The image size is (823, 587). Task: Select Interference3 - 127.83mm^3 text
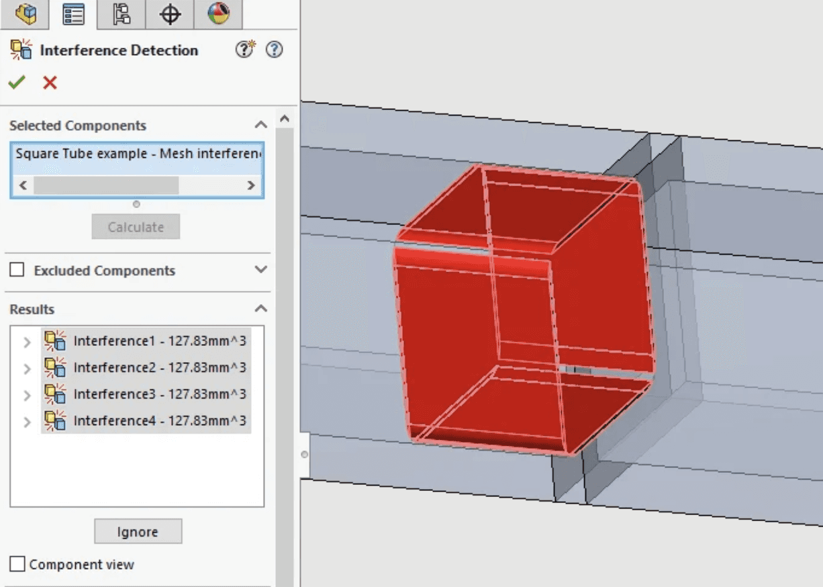coord(160,394)
